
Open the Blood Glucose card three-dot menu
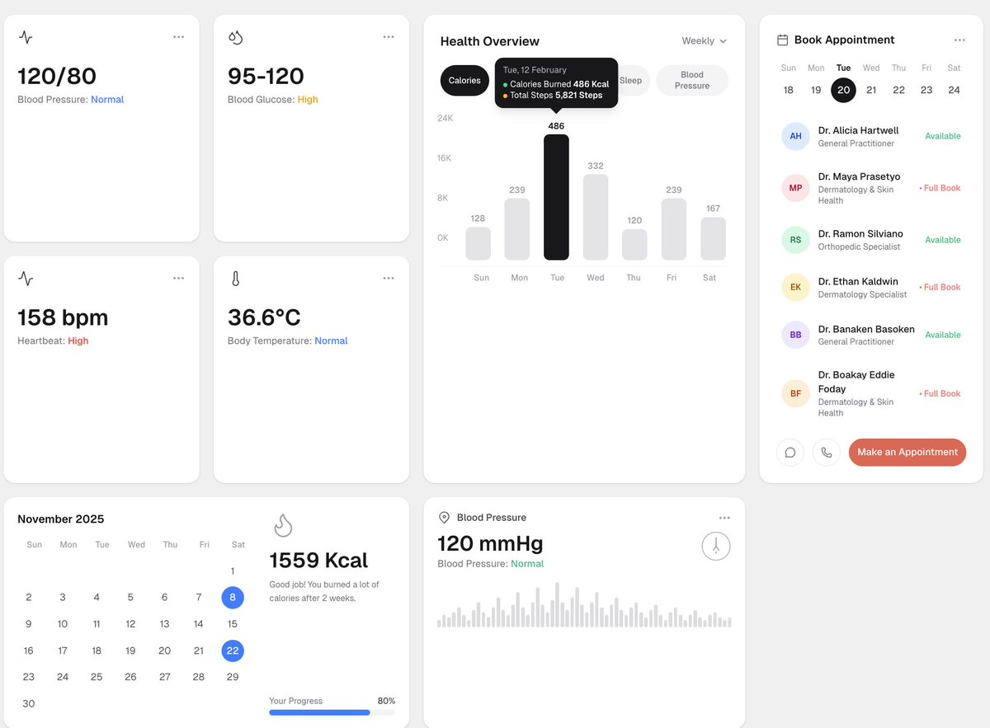click(389, 37)
